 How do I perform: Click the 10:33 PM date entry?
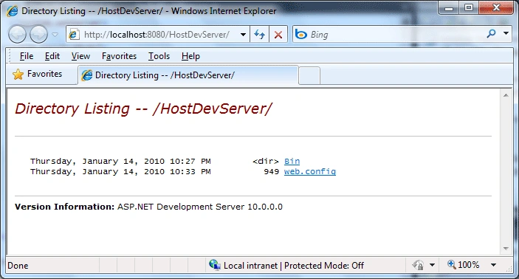120,171
